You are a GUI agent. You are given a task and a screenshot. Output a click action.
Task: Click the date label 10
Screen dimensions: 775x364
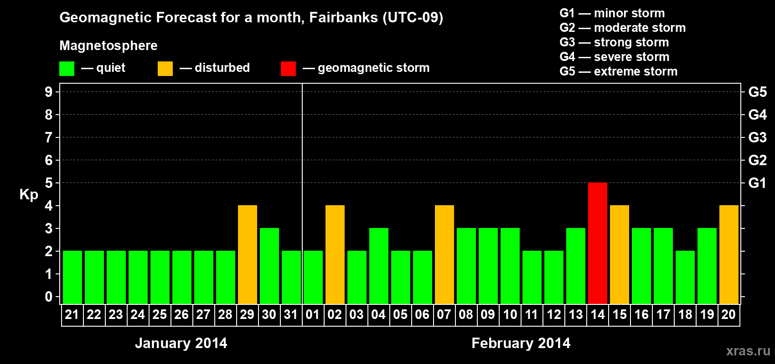pyautogui.click(x=510, y=315)
